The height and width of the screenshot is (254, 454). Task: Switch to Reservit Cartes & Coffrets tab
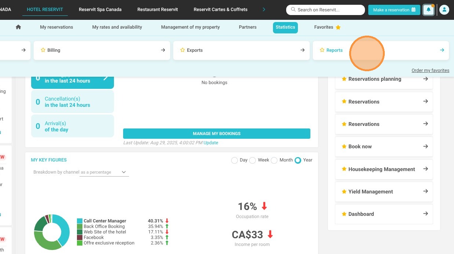[x=221, y=10]
